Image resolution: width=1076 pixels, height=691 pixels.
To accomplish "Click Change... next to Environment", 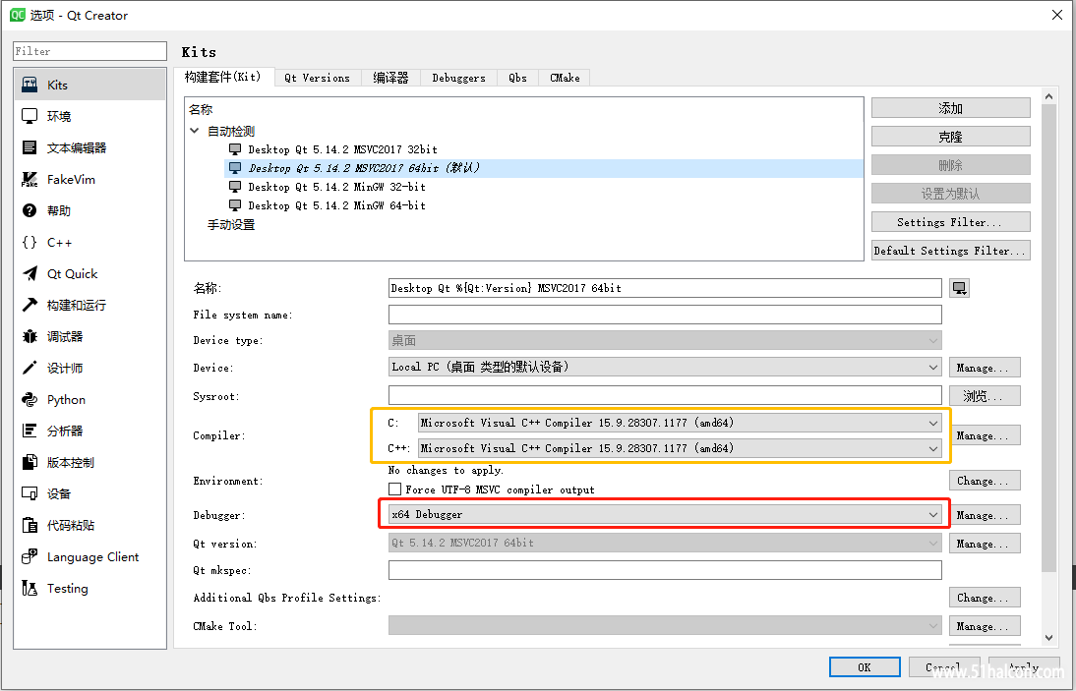I will [985, 481].
